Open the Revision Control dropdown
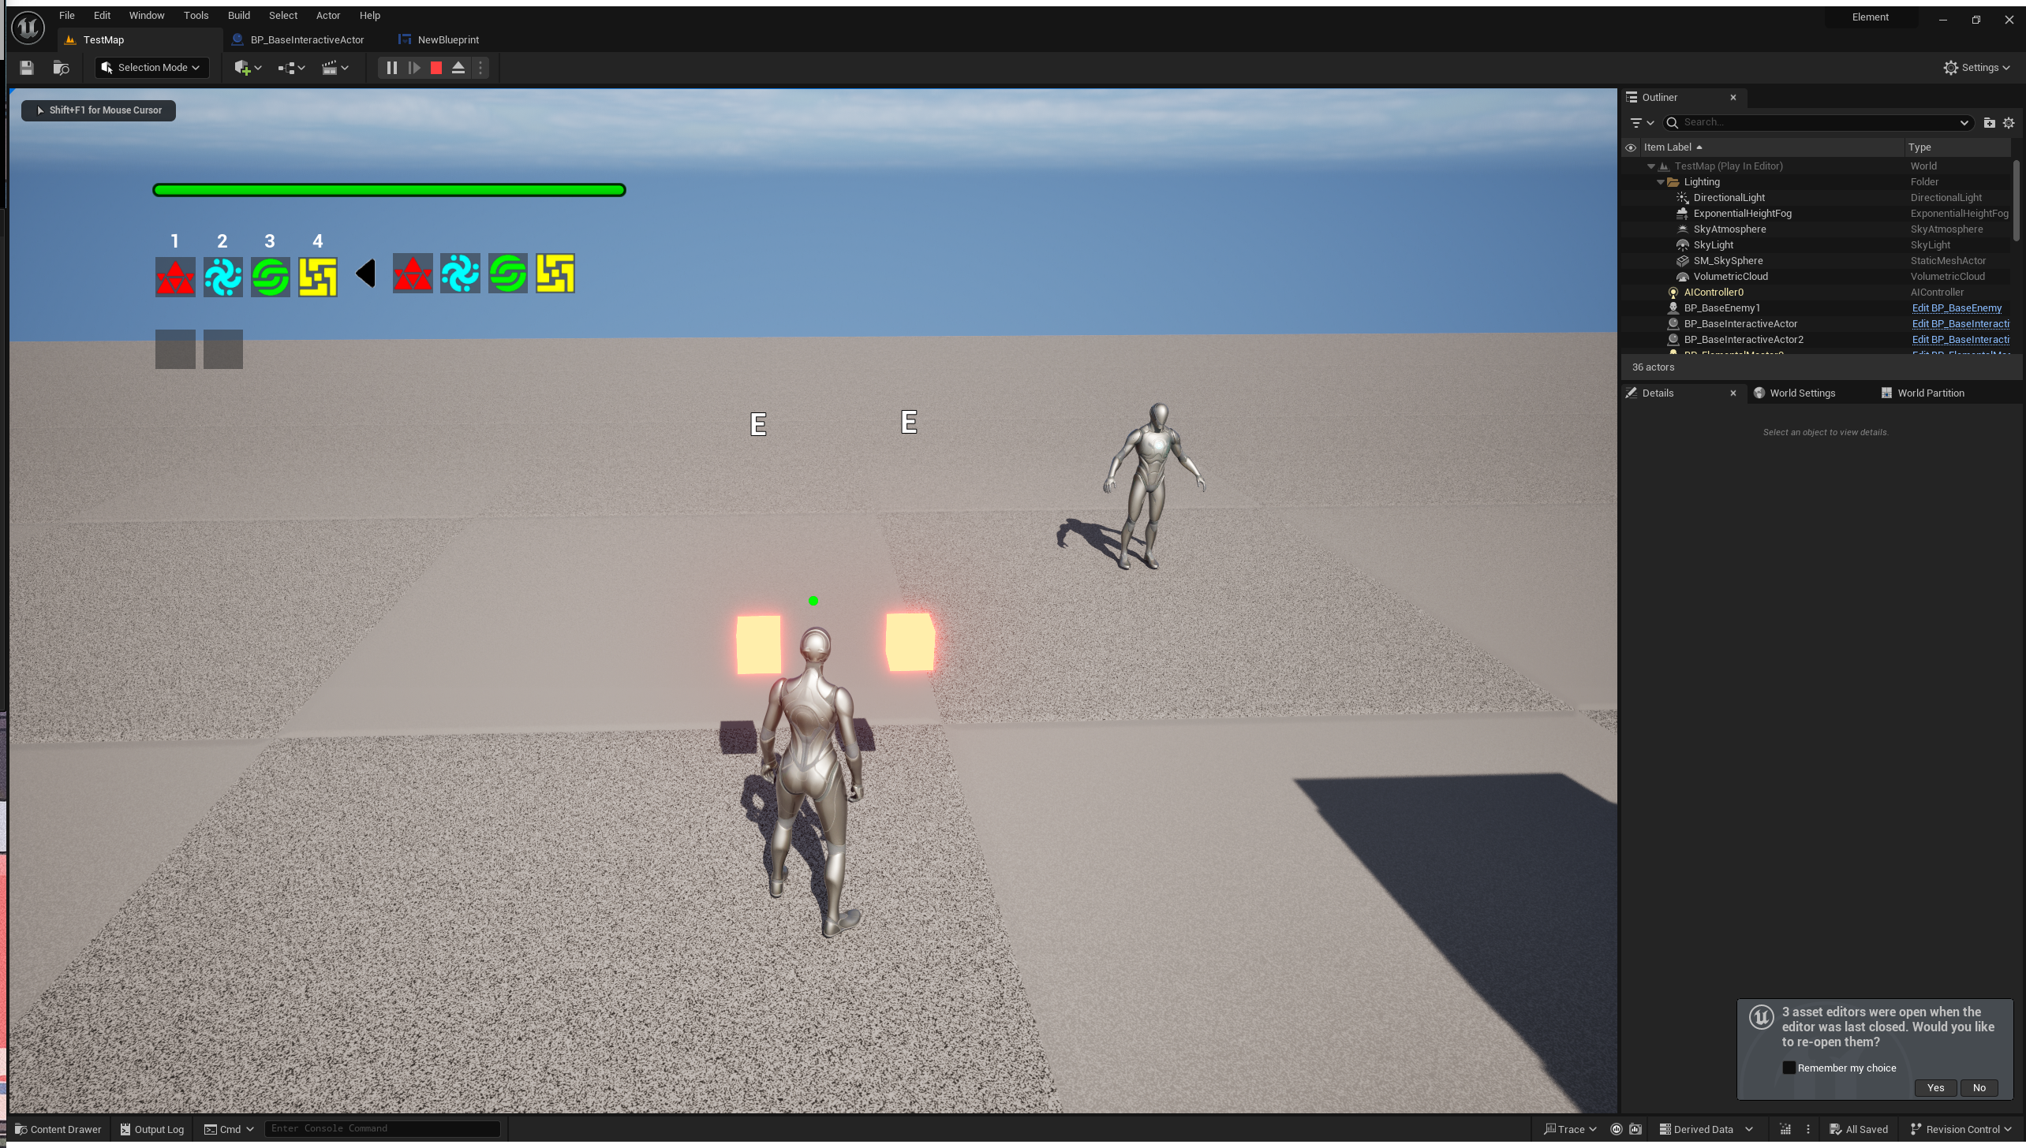The height and width of the screenshot is (1148, 2026). tap(1961, 1129)
